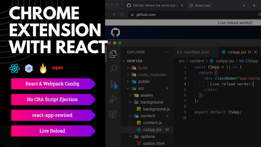Click 'const CSApp = () => {' line
The image size is (261, 147).
(218, 67)
